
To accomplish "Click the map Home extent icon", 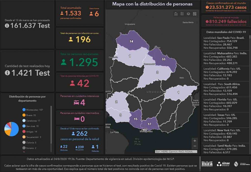I will tap(176, 14).
